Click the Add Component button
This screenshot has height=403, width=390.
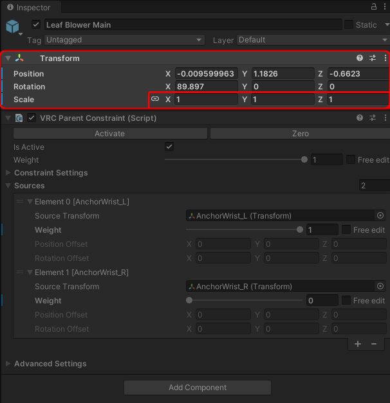[x=198, y=388]
